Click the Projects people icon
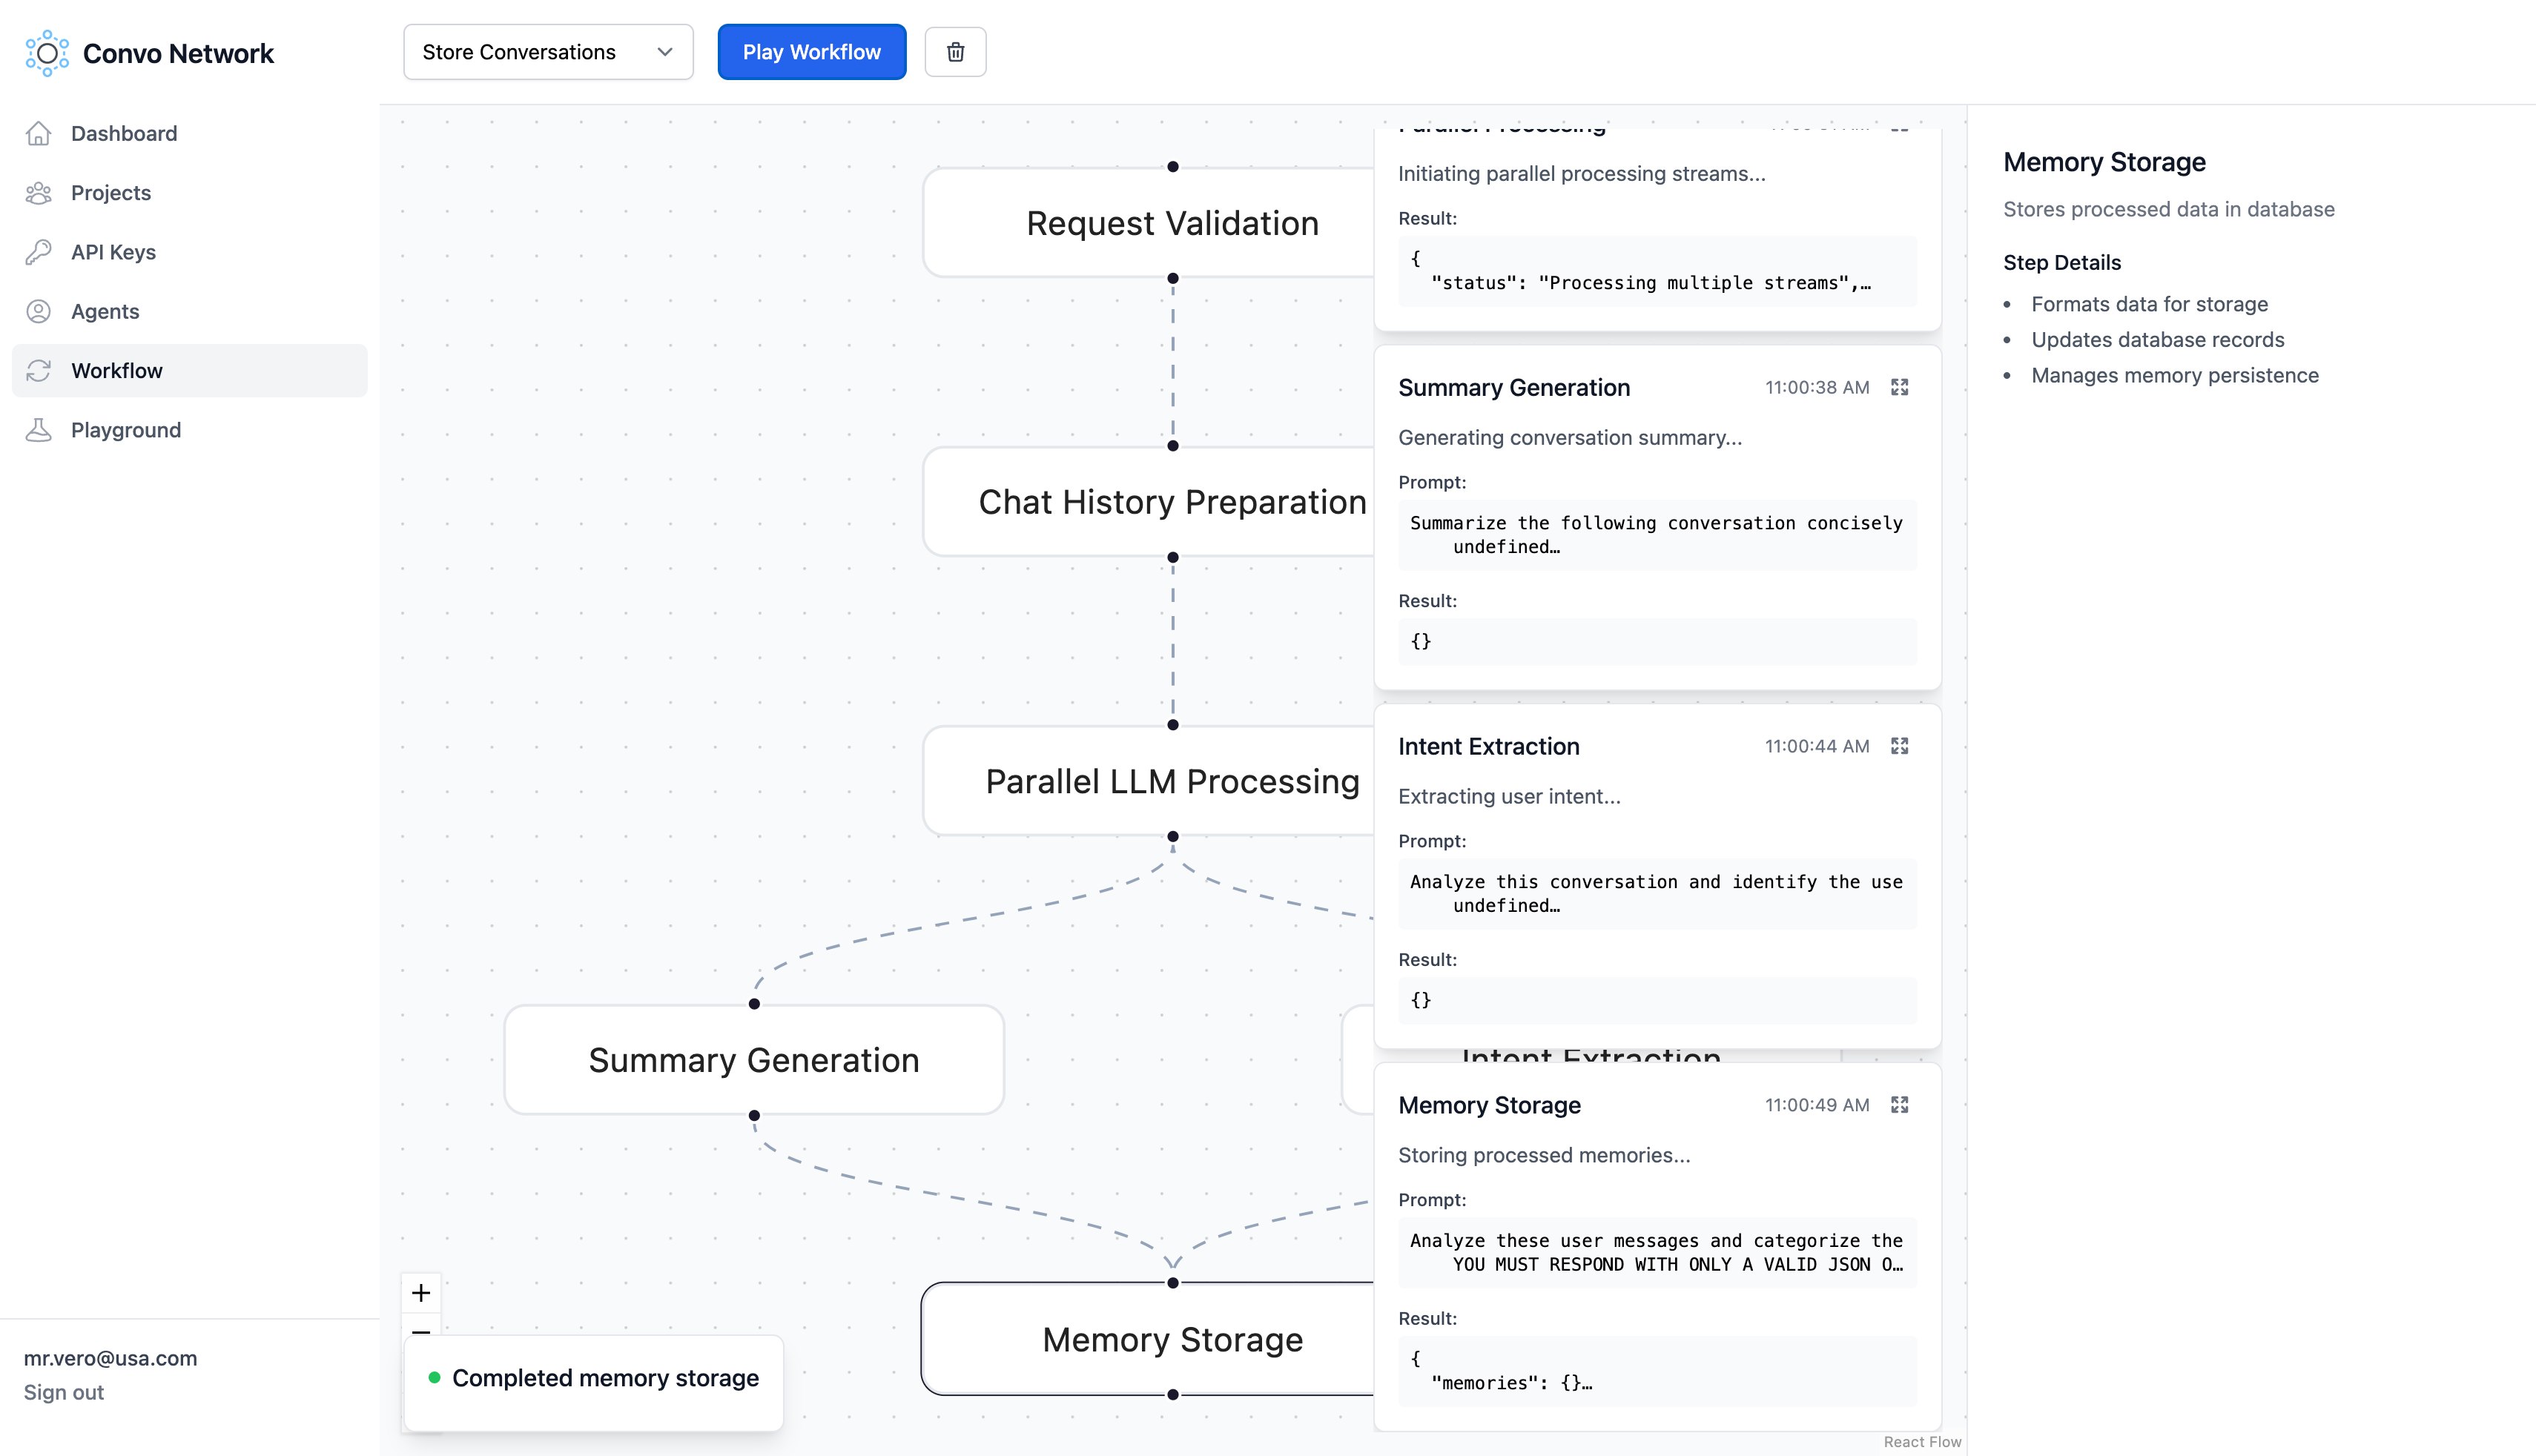 38,193
